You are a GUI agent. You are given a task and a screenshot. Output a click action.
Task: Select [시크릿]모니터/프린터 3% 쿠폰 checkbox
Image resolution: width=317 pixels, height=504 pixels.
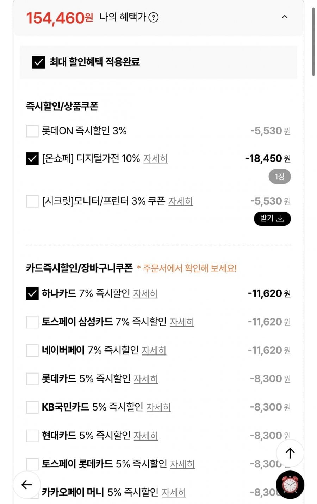point(32,201)
